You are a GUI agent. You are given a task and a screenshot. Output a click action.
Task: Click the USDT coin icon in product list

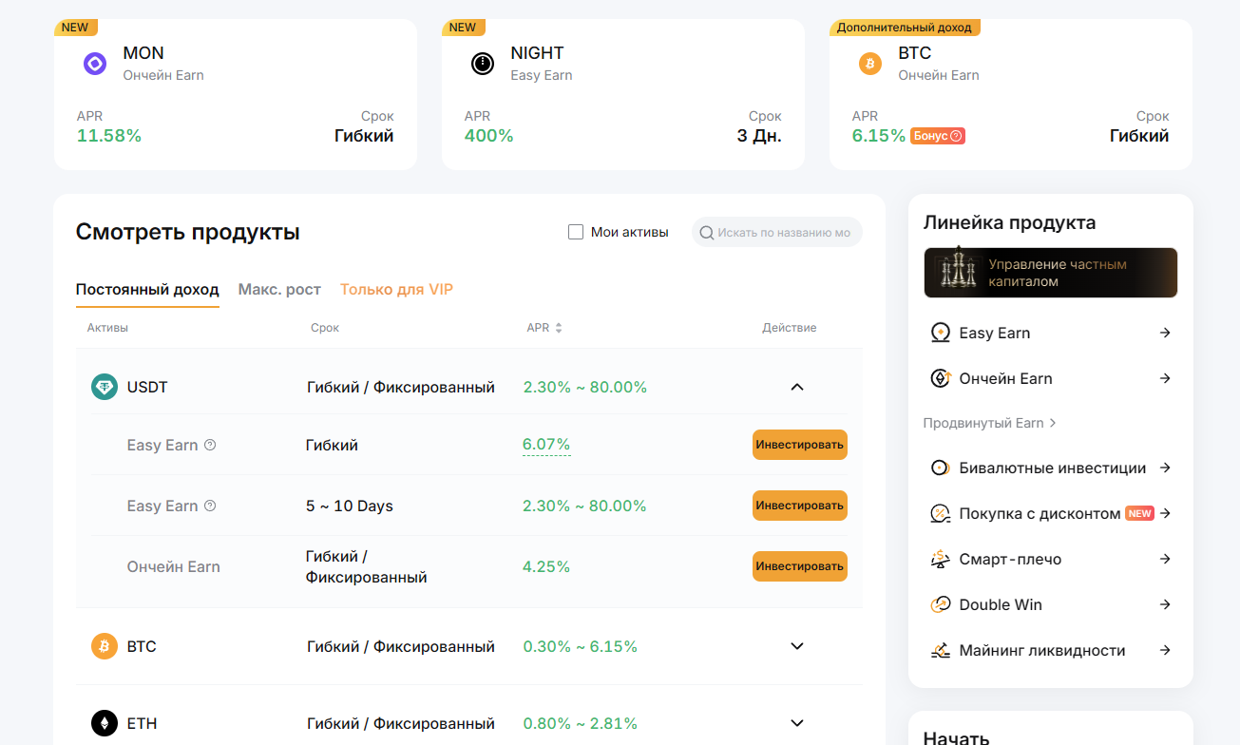pos(104,387)
